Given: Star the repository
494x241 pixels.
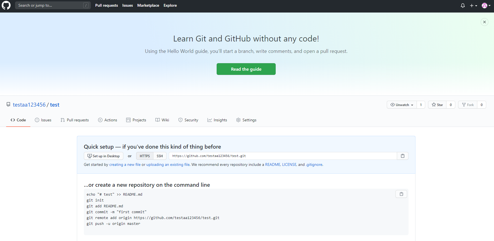Looking at the screenshot, I should point(437,105).
